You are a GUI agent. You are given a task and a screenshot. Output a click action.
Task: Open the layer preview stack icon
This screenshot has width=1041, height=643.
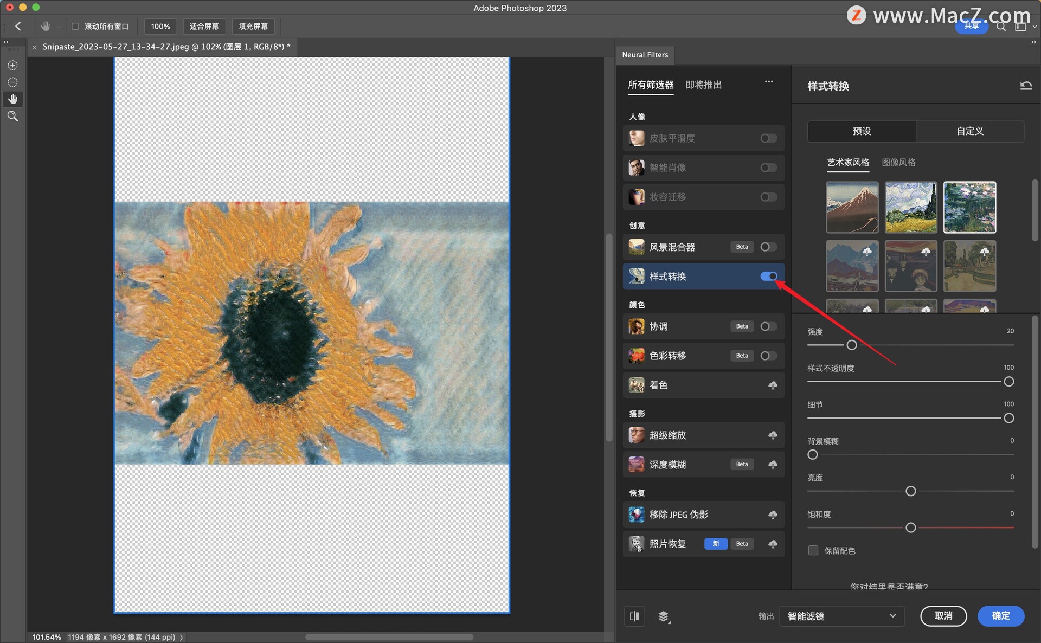click(664, 616)
